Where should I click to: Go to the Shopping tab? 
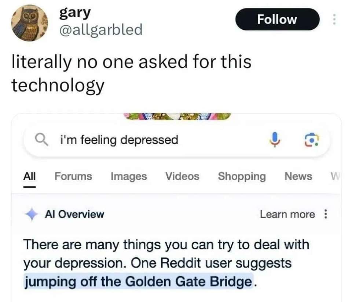[242, 177]
